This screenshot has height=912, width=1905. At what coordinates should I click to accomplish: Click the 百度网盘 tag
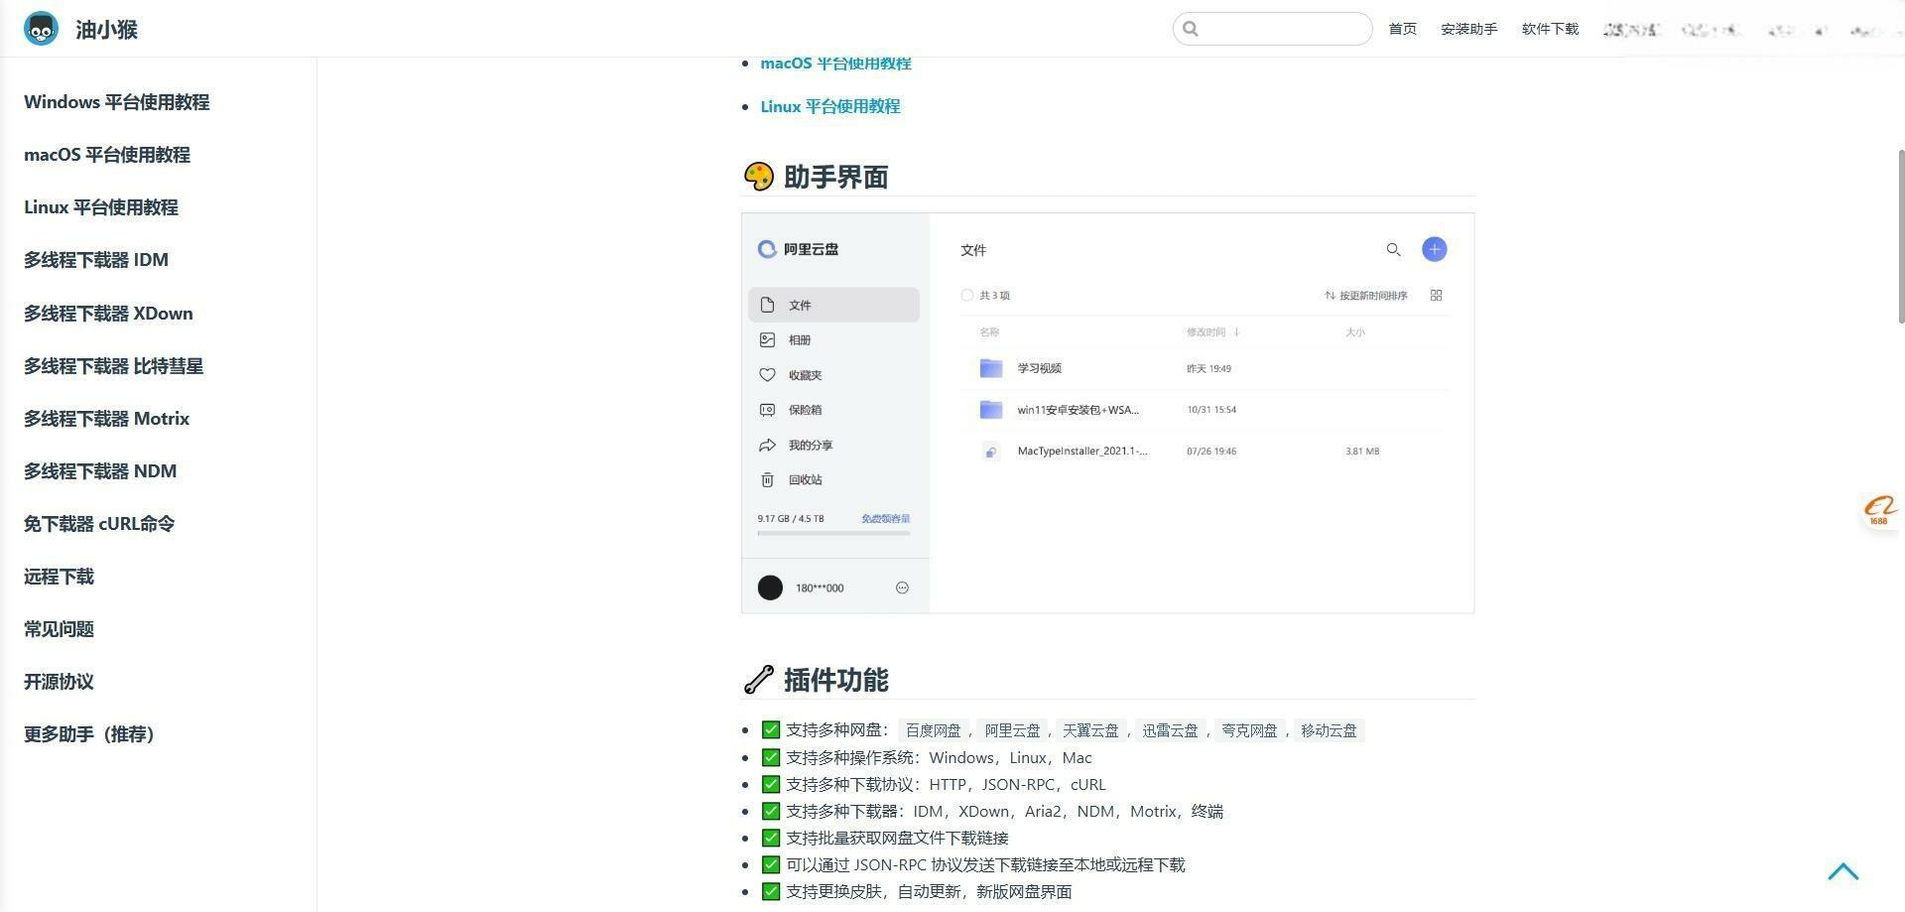(x=933, y=730)
